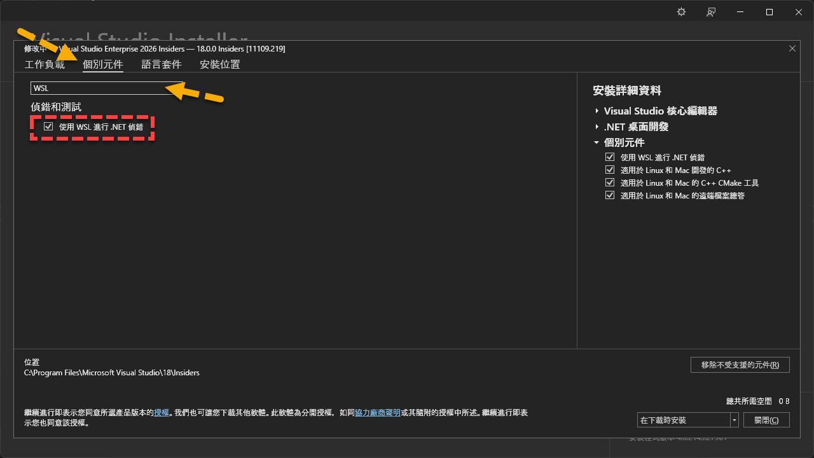Toggle the light/dark theme sun icon
Screen dimensions: 814x458
[x=681, y=12]
